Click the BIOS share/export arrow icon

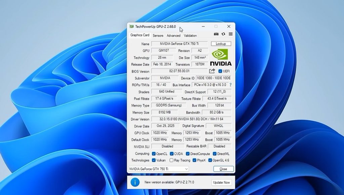click(212, 71)
